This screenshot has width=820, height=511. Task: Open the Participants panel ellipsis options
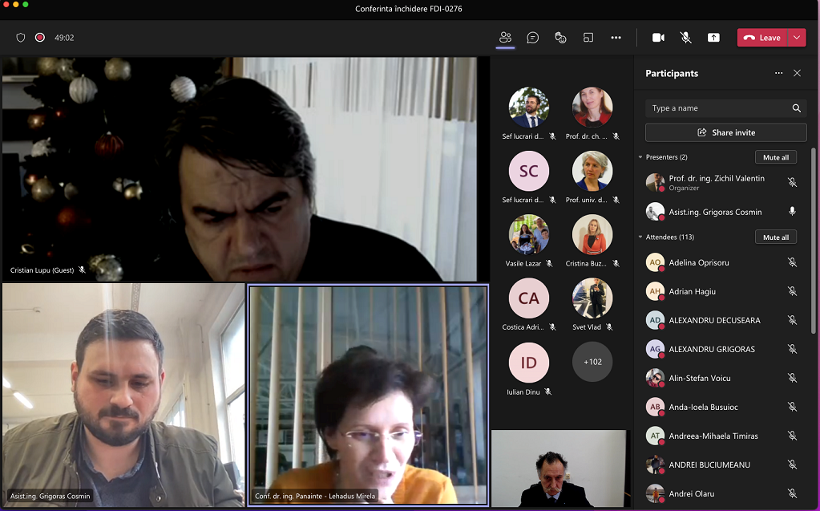(x=778, y=73)
